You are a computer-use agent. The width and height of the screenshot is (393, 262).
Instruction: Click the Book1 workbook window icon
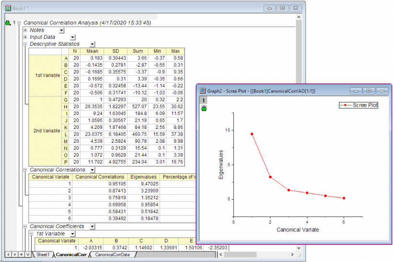[8, 8]
